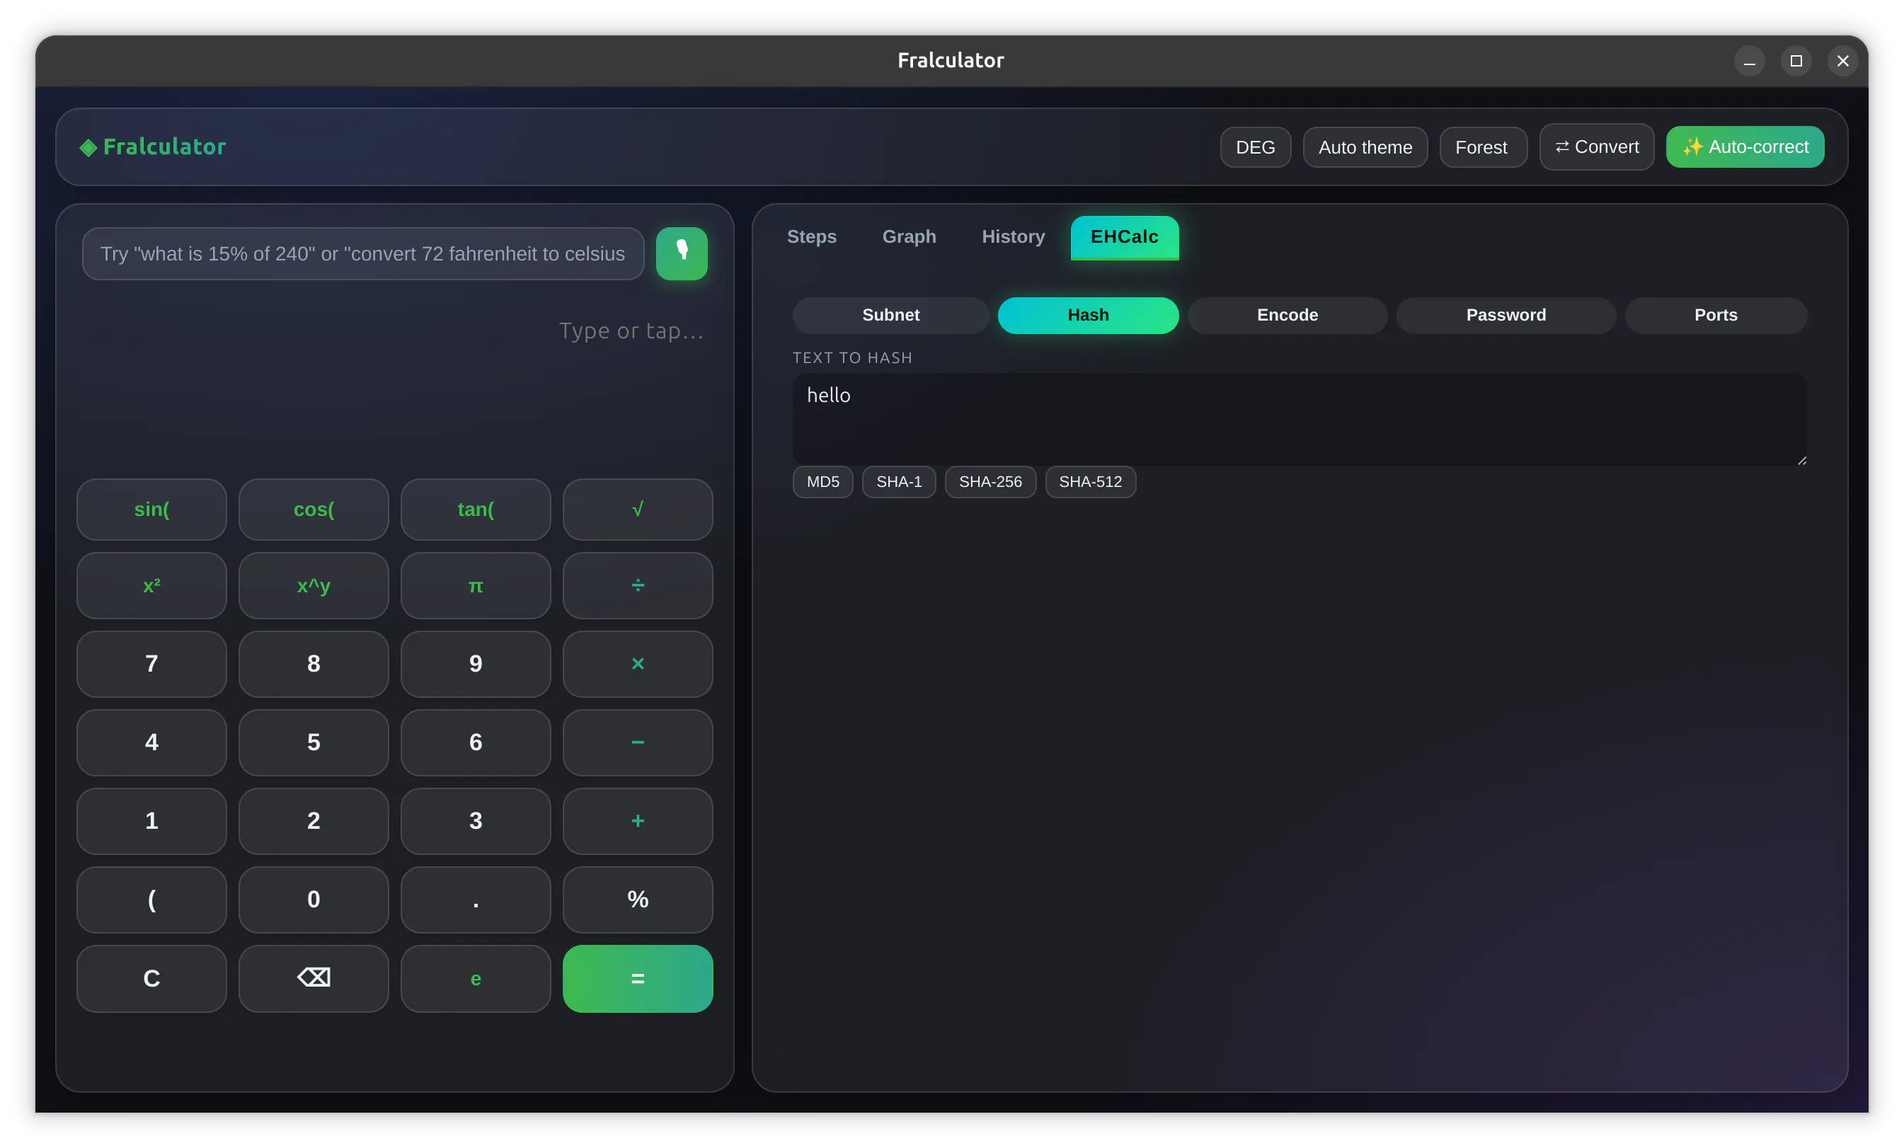Toggle the DEG angle mode

pos(1255,147)
